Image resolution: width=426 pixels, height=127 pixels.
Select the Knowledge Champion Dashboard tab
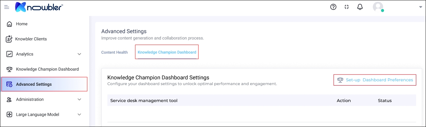click(x=167, y=52)
